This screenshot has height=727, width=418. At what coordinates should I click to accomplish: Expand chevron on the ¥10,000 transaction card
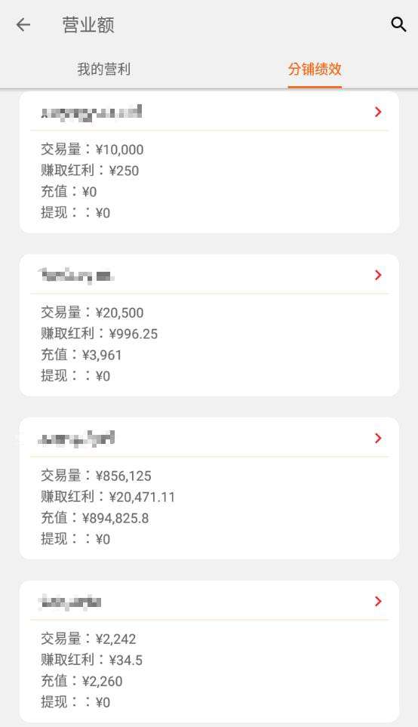[378, 112]
